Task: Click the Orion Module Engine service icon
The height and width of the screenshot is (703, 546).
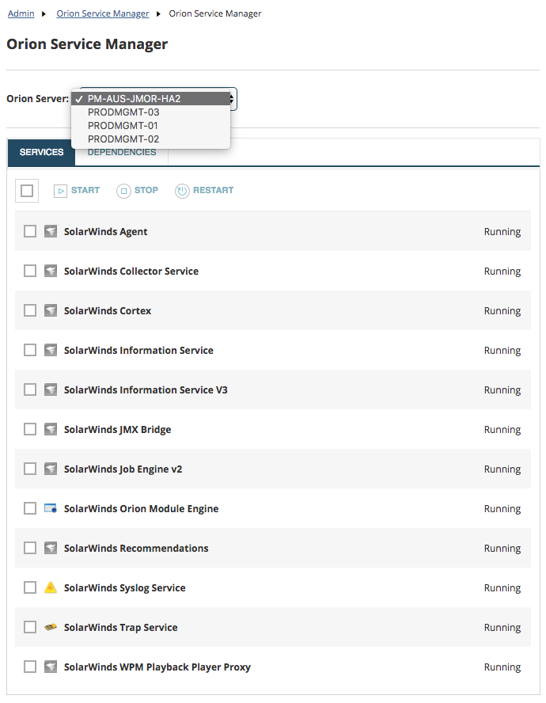Action: pos(51,508)
